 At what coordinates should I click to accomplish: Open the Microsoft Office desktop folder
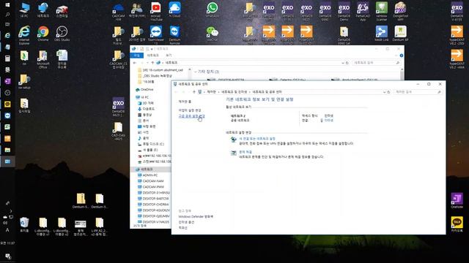tap(43, 59)
